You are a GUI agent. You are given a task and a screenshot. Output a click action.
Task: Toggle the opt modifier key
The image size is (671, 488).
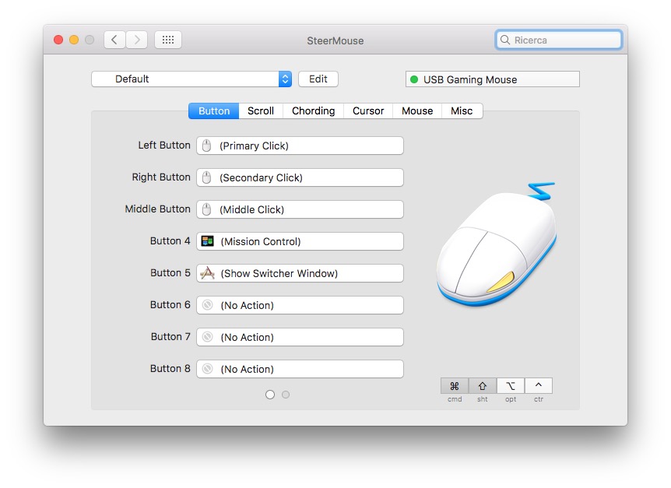pos(511,386)
